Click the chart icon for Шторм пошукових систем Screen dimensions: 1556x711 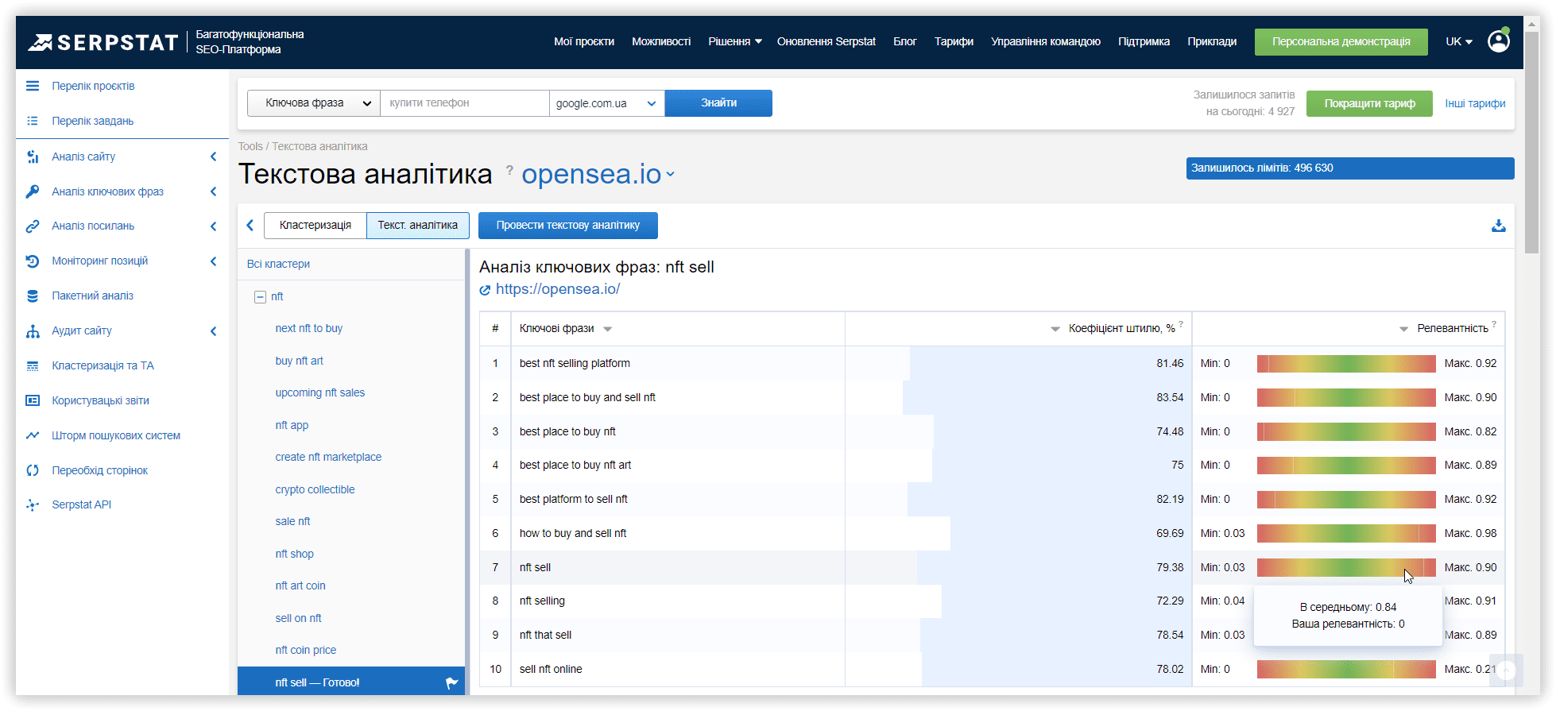(33, 435)
